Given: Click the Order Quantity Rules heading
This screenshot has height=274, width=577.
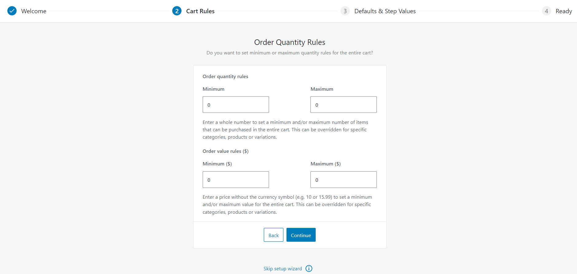Looking at the screenshot, I should (x=289, y=42).
